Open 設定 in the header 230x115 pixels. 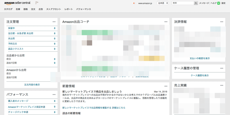pyautogui.click(x=224, y=3)
